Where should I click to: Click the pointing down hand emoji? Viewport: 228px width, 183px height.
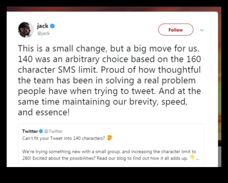[192, 157]
